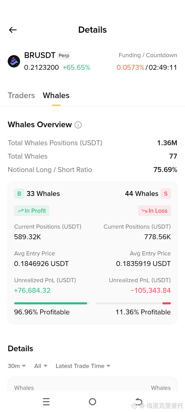Select the In Loss tag
The width and height of the screenshot is (185, 412).
click(x=154, y=211)
